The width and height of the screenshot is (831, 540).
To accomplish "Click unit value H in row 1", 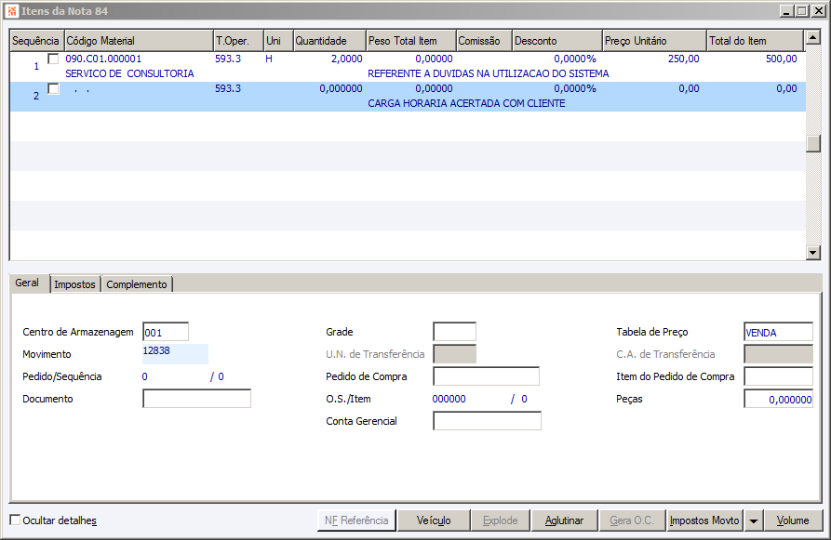I will point(269,59).
